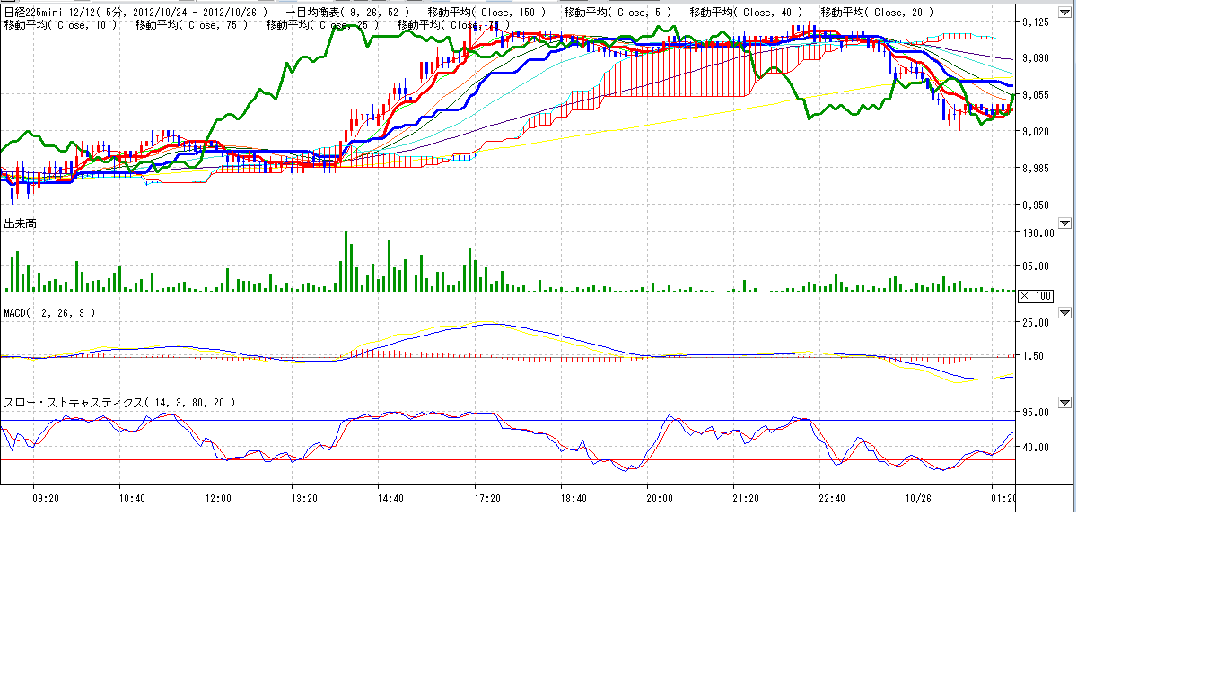The width and height of the screenshot is (1226, 689).
Task: Click the 09:20 time axis label
Action: (x=46, y=499)
